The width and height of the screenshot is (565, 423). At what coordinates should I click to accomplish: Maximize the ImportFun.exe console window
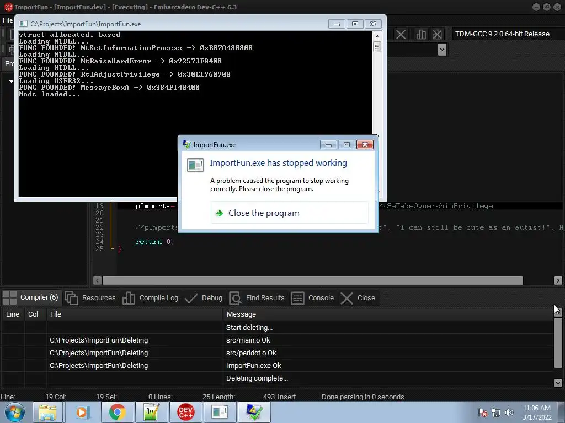click(x=355, y=24)
